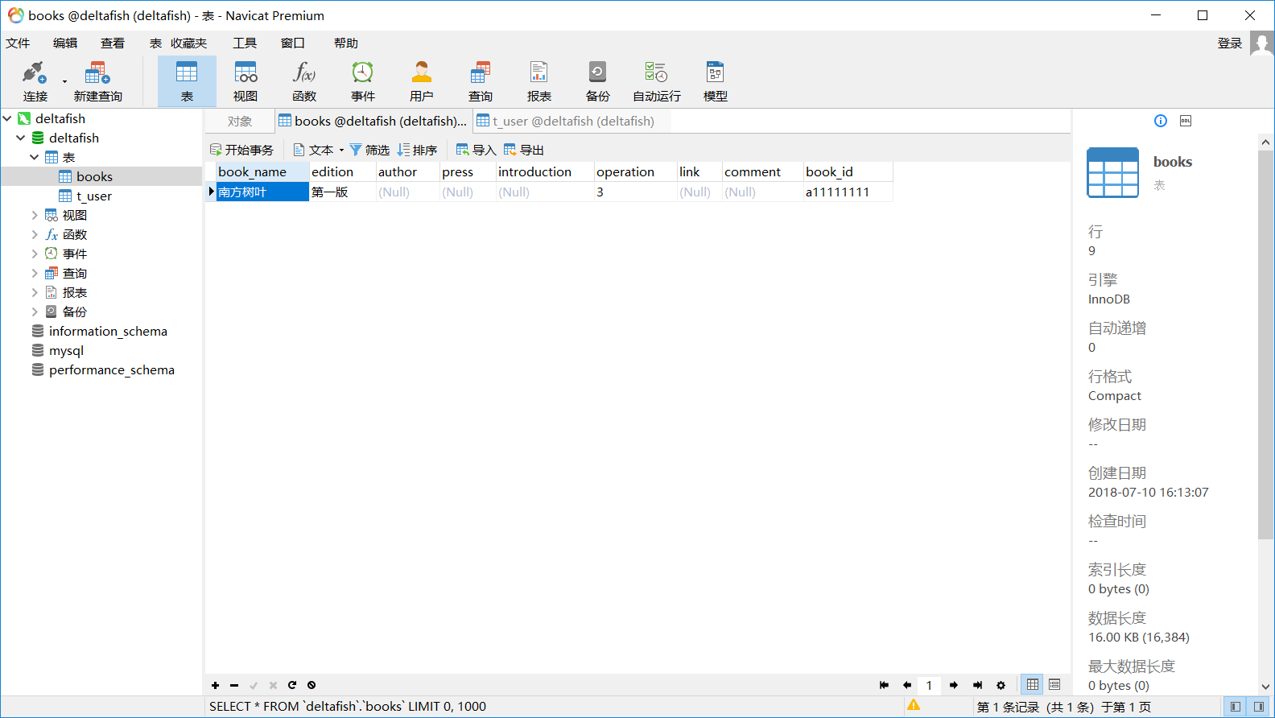Open the 查询 (Query) toolbar icon

pyautogui.click(x=481, y=81)
